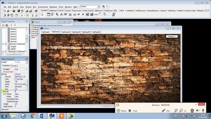Click the Save All toolbar icon
Viewport: 211px width, 119px height.
coord(18,11)
